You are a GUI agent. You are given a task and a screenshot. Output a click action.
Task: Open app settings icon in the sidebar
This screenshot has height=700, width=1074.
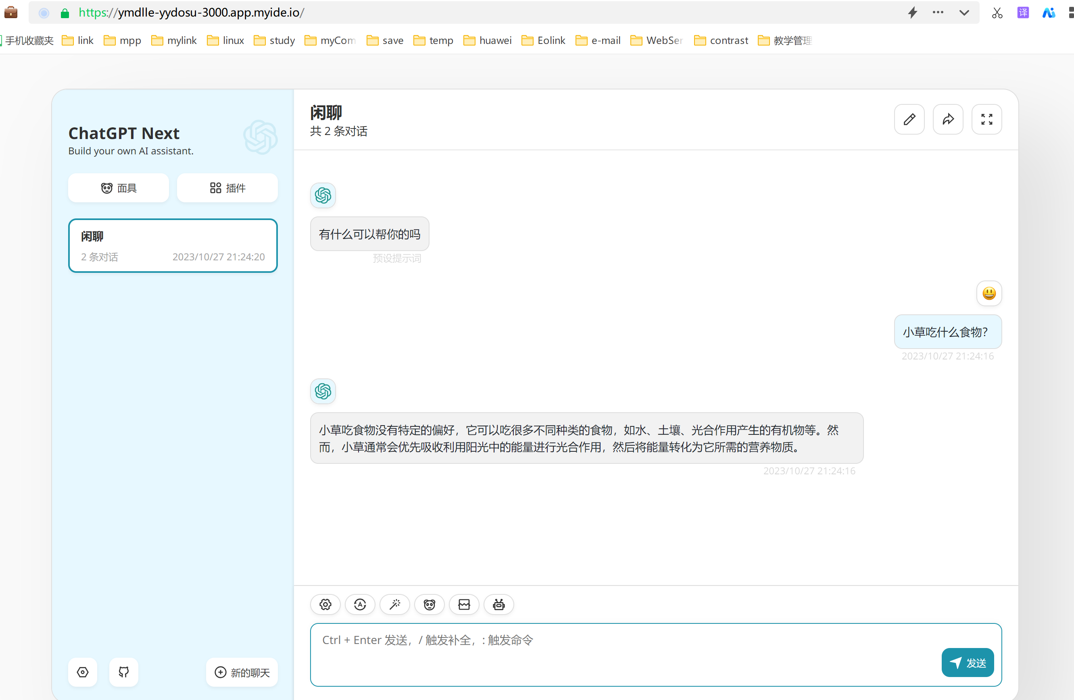point(83,672)
